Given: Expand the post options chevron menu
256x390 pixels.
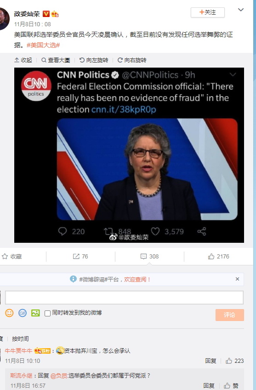Looking at the screenshot, I should pos(240,10).
